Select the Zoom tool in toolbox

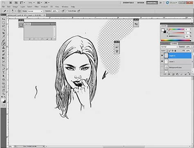(x=3, y=94)
